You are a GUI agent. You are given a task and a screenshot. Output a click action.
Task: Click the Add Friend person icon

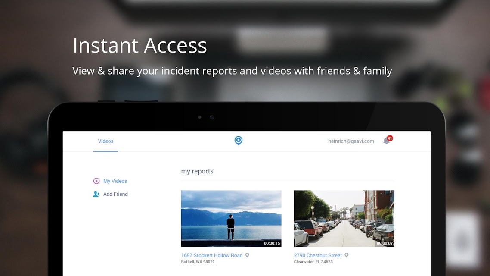96,194
